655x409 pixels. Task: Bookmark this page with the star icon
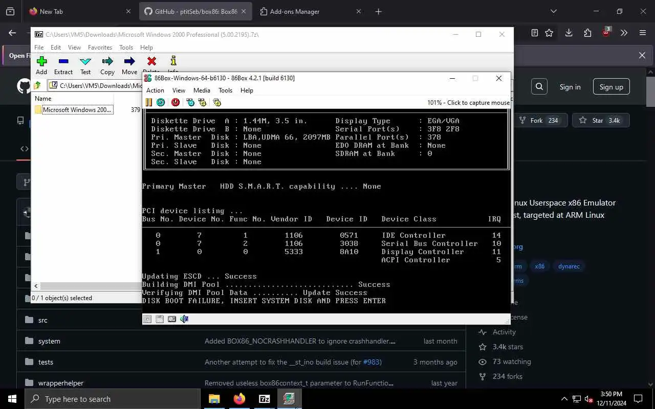pos(549,33)
